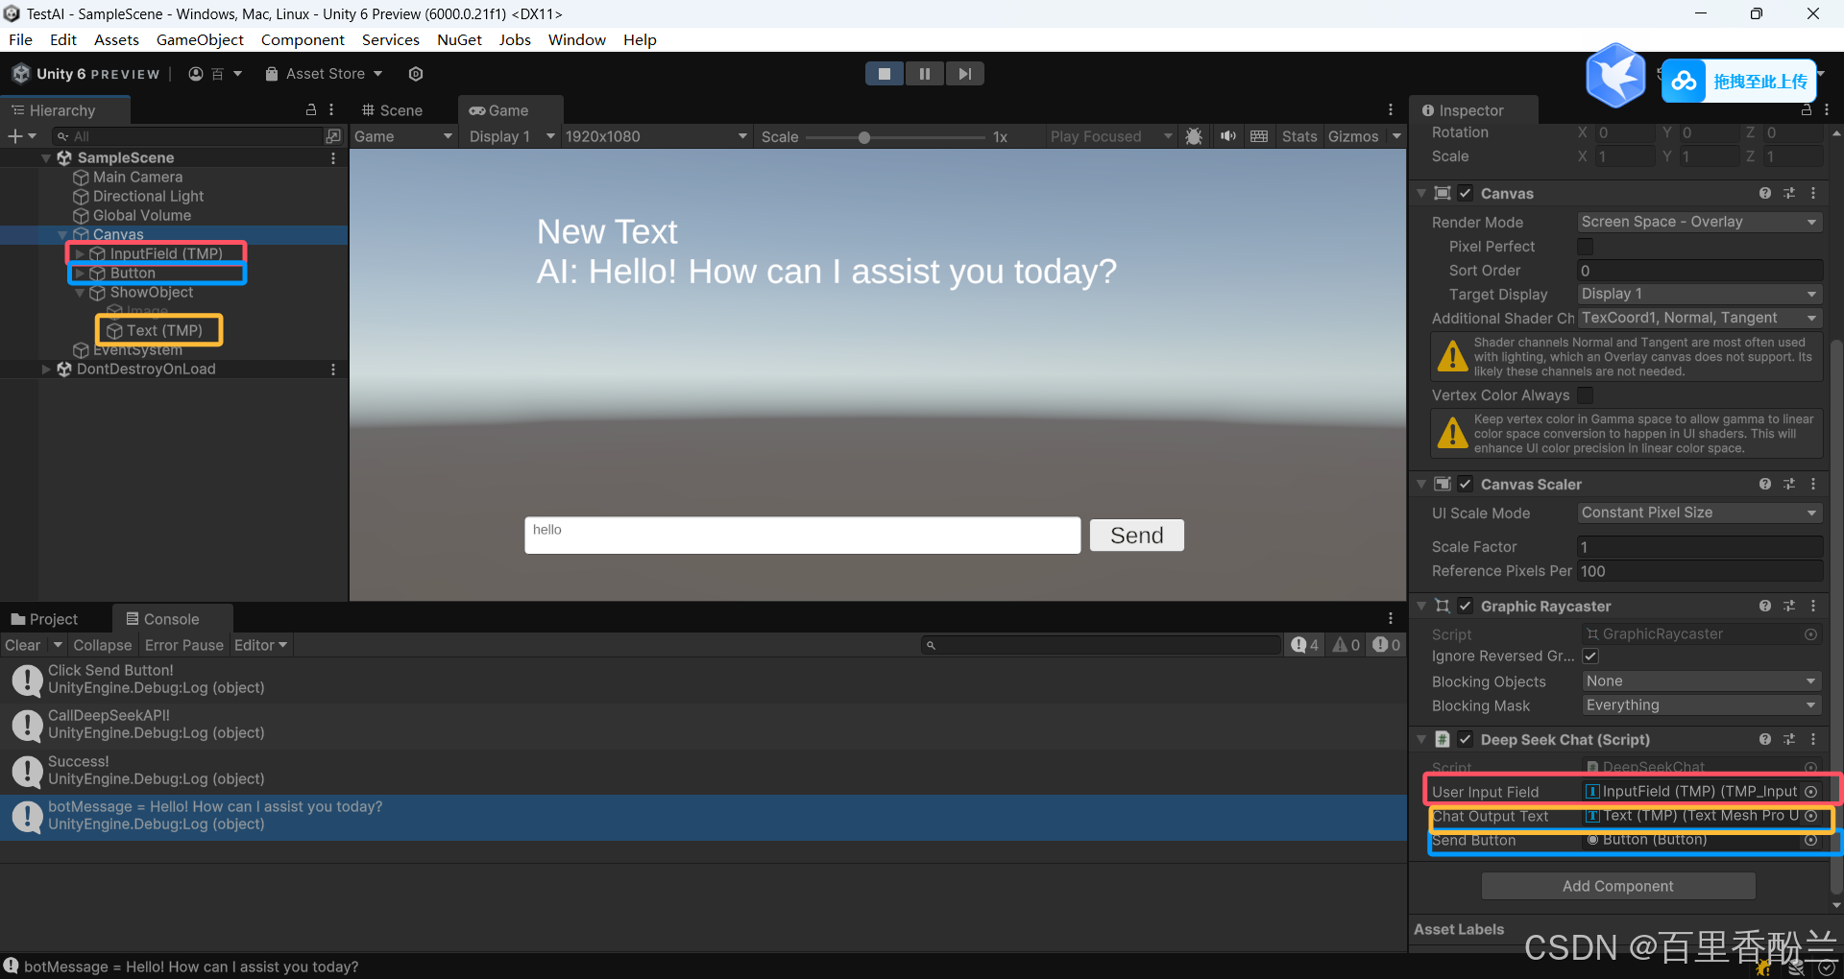This screenshot has height=979, width=1844.
Task: Uncheck Ignore Reversed Graphics checkbox
Action: 1590,657
